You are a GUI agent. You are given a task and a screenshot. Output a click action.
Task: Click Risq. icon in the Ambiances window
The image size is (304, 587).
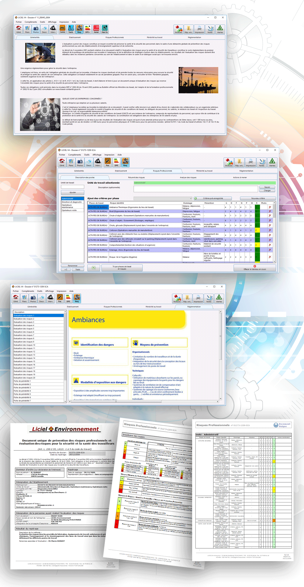coord(77,298)
